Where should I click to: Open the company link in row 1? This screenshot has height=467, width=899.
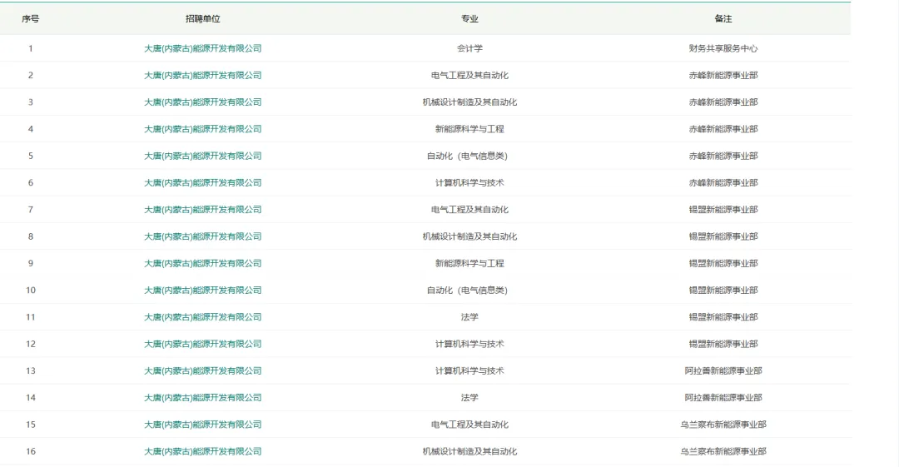pyautogui.click(x=202, y=48)
